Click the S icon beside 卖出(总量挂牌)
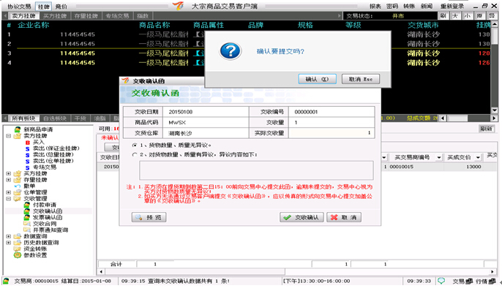Image resolution: width=502 pixels, height=291 pixels. pyautogui.click(x=28, y=155)
